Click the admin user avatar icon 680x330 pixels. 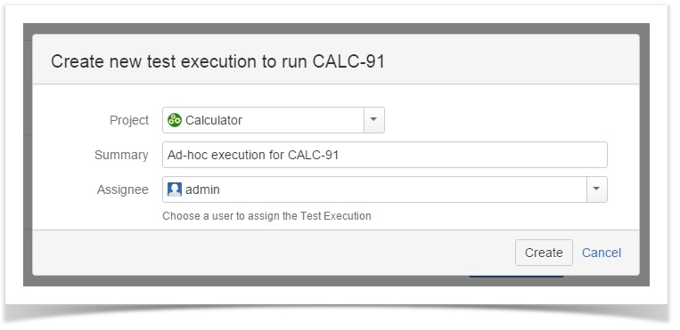pos(175,189)
